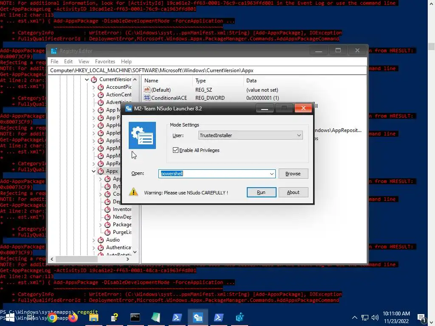Expand the PackageState key under Appx
Viewport: 435px width, 326px height.
coord(100,225)
